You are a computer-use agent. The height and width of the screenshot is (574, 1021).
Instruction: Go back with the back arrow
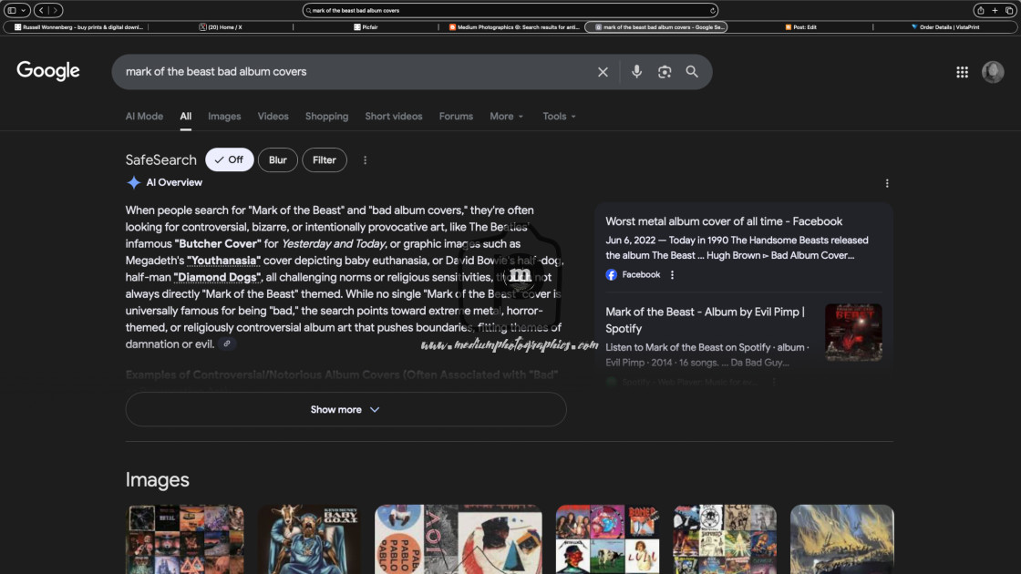pos(41,10)
